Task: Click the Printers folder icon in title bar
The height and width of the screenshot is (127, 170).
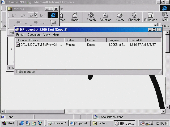Action: pyautogui.click(x=10, y=9)
